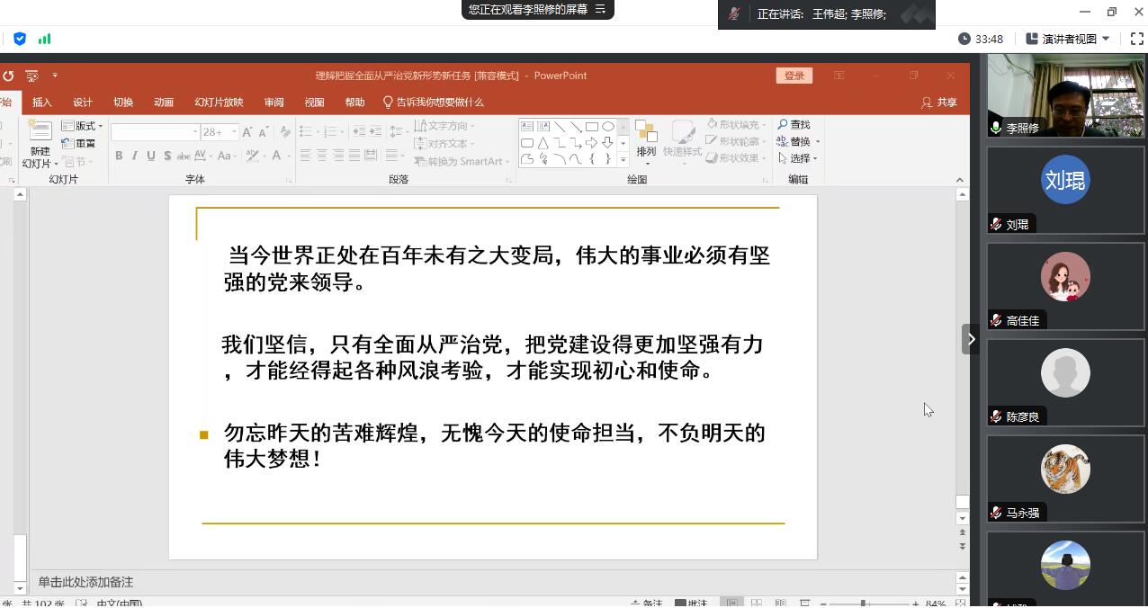Toggle italic text formatting

tap(135, 156)
